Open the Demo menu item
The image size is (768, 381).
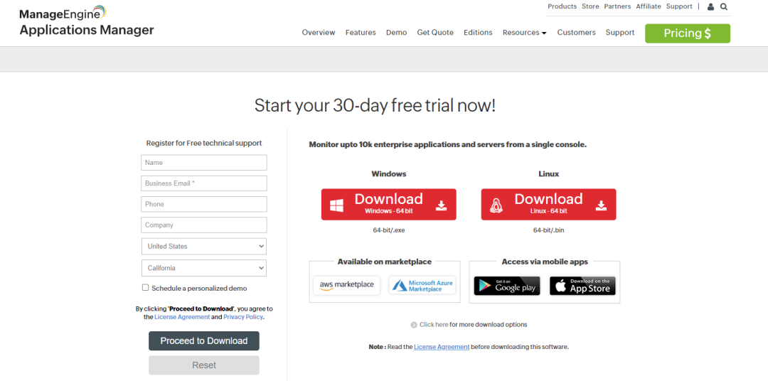396,32
